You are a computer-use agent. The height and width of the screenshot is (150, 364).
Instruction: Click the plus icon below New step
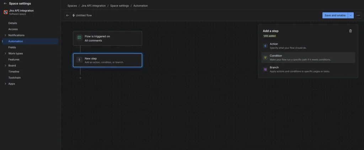(x=80, y=78)
